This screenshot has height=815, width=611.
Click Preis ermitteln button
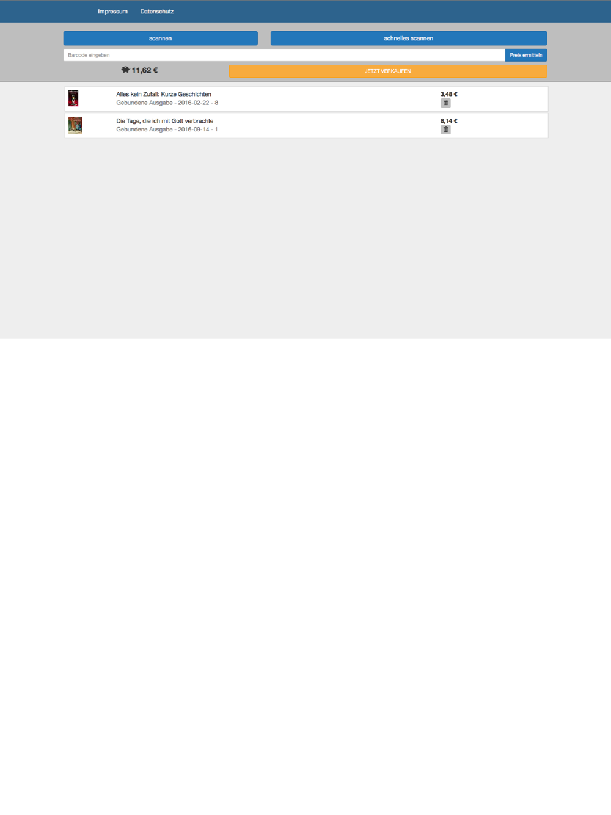(526, 55)
